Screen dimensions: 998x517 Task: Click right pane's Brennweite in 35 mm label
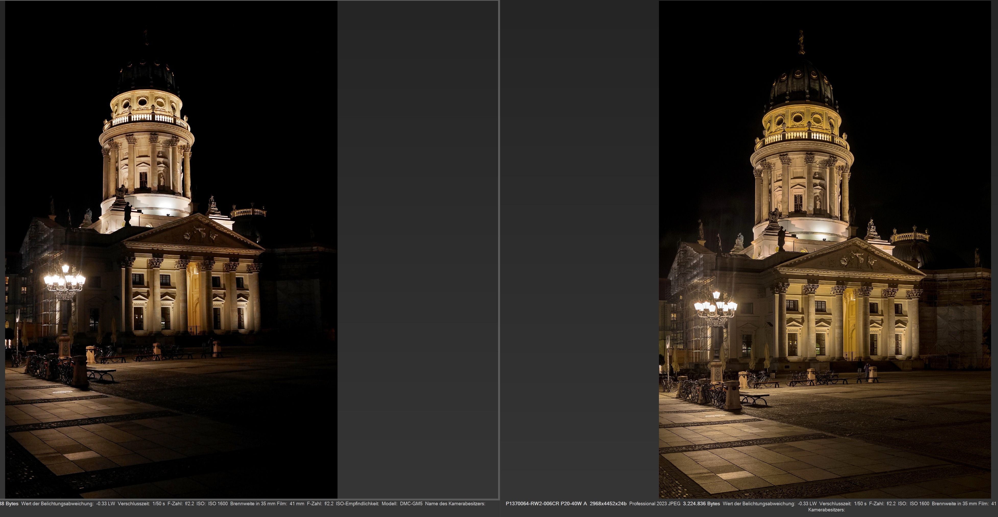pos(960,504)
